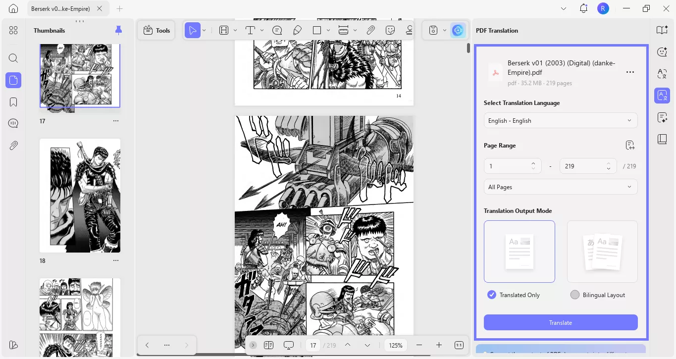Expand the measure tool options arrow
Image resolution: width=676 pixels, height=359 pixels.
tap(355, 30)
